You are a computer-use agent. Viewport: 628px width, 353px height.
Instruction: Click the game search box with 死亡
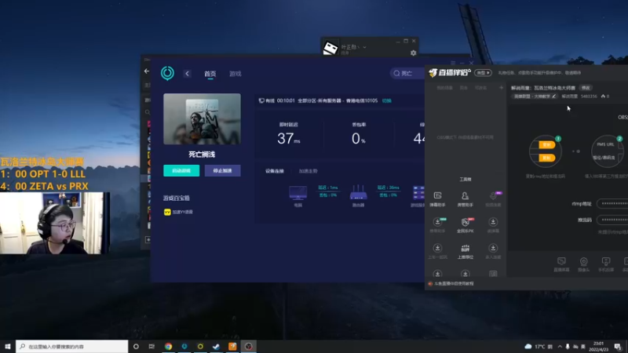tap(407, 73)
